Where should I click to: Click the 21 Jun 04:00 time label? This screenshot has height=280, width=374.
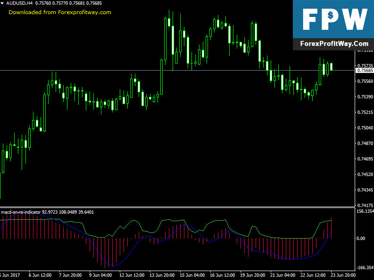(283, 275)
